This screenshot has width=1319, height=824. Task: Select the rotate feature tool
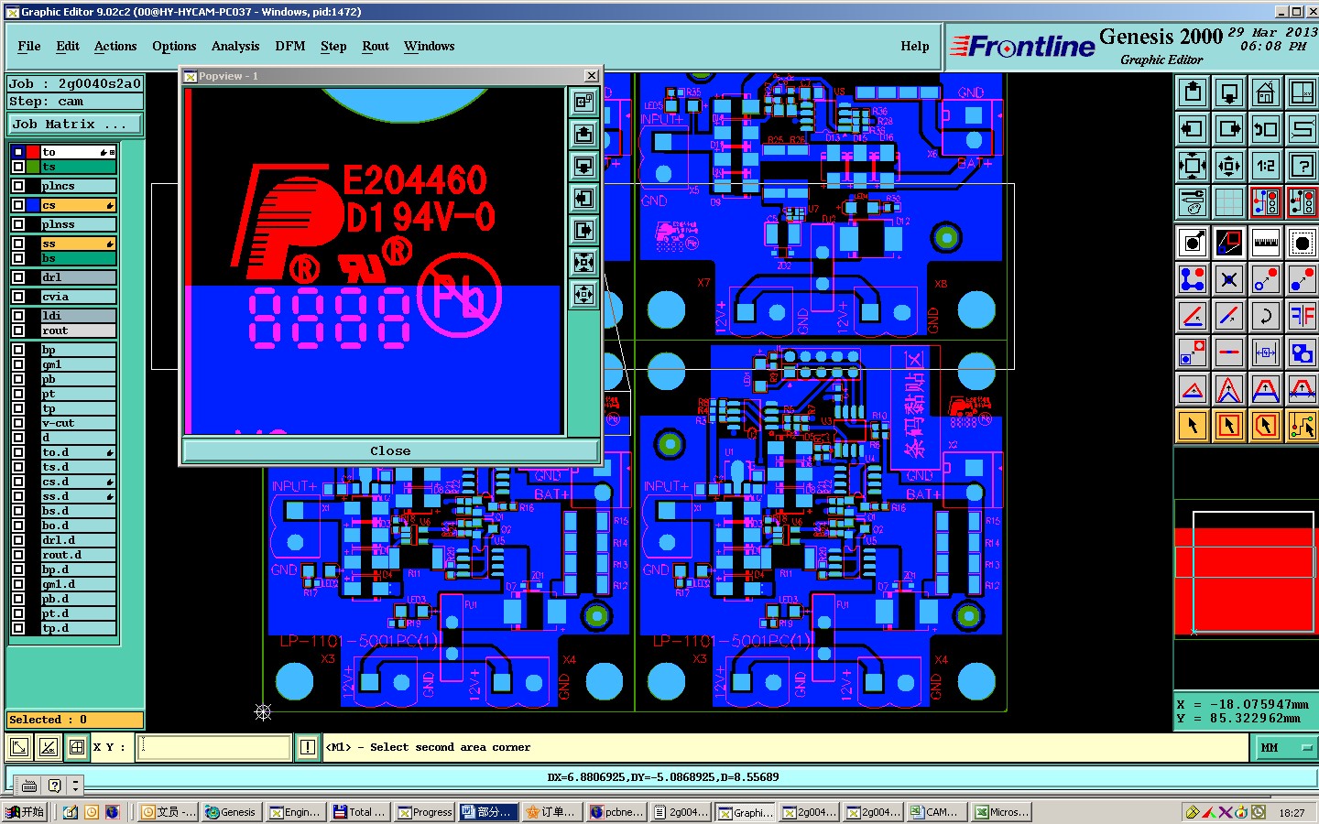coord(1266,316)
